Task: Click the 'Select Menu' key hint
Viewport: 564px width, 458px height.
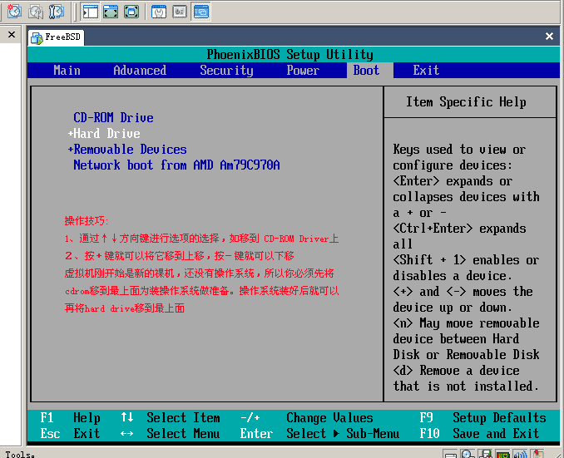Action: pos(183,434)
